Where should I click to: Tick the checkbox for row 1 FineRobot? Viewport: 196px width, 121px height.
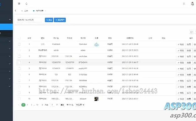19,44
